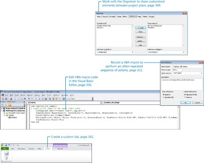
Task: Click the View Microsoft Project icon in VBA toolbar
Action: 3,99
